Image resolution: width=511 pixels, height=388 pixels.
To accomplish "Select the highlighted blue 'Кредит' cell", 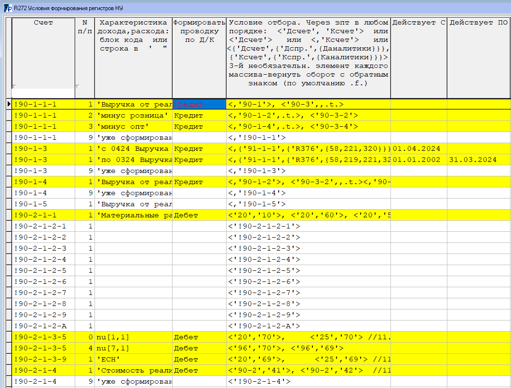I will pos(199,104).
